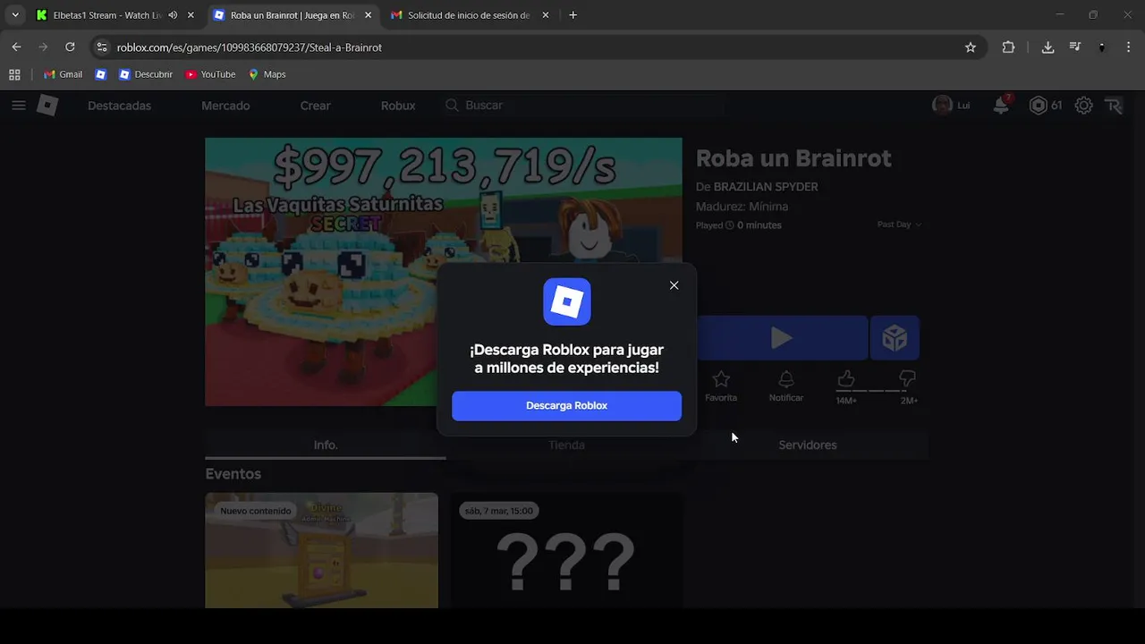1145x644 pixels.
Task: Click the Eventos heading text
Action: pyautogui.click(x=233, y=474)
